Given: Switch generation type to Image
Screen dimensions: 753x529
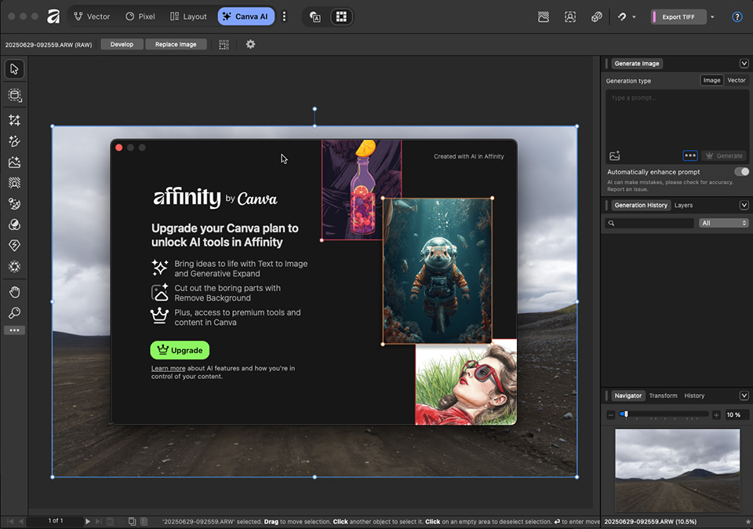Looking at the screenshot, I should pyautogui.click(x=711, y=79).
